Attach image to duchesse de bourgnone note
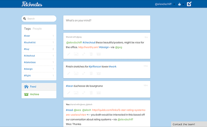Screen dimensions: 207x127 pyautogui.click(x=76, y=93)
